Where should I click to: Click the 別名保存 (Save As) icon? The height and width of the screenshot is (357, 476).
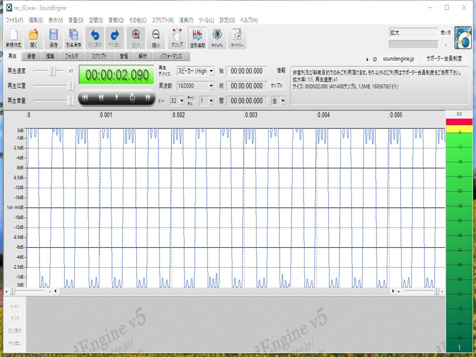click(x=73, y=37)
